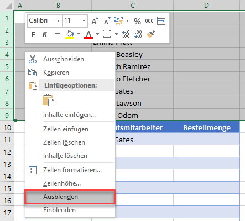
Task: Decrease font size in mini toolbar
Action: 107,21
